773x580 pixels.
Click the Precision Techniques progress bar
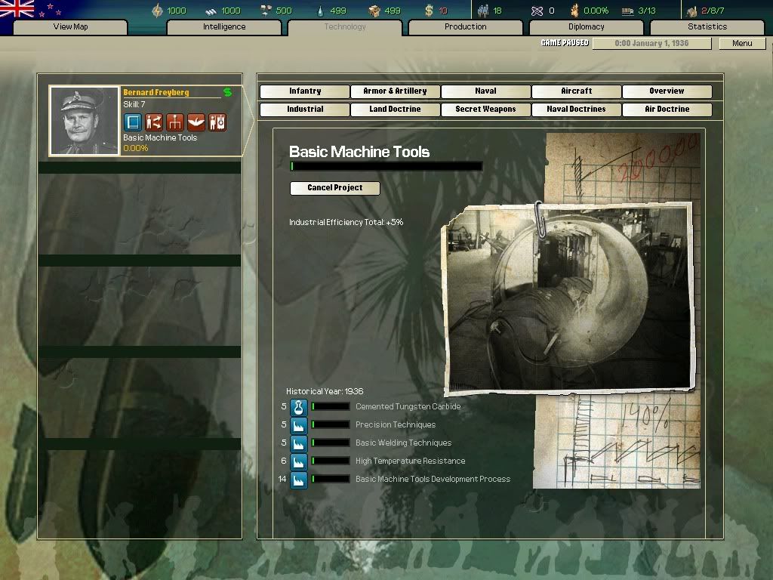pyautogui.click(x=331, y=424)
